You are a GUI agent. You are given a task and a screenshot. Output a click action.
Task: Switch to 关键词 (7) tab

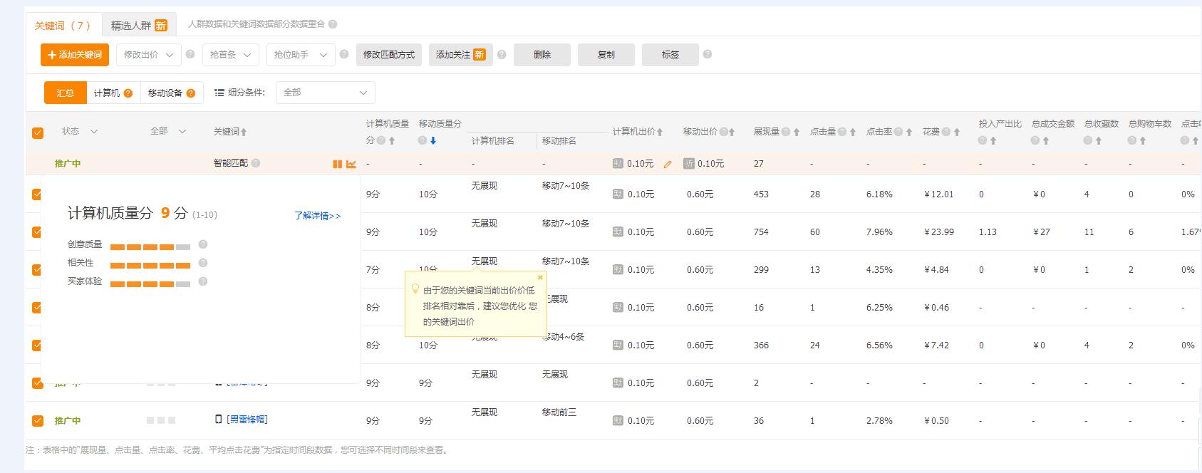coord(63,26)
